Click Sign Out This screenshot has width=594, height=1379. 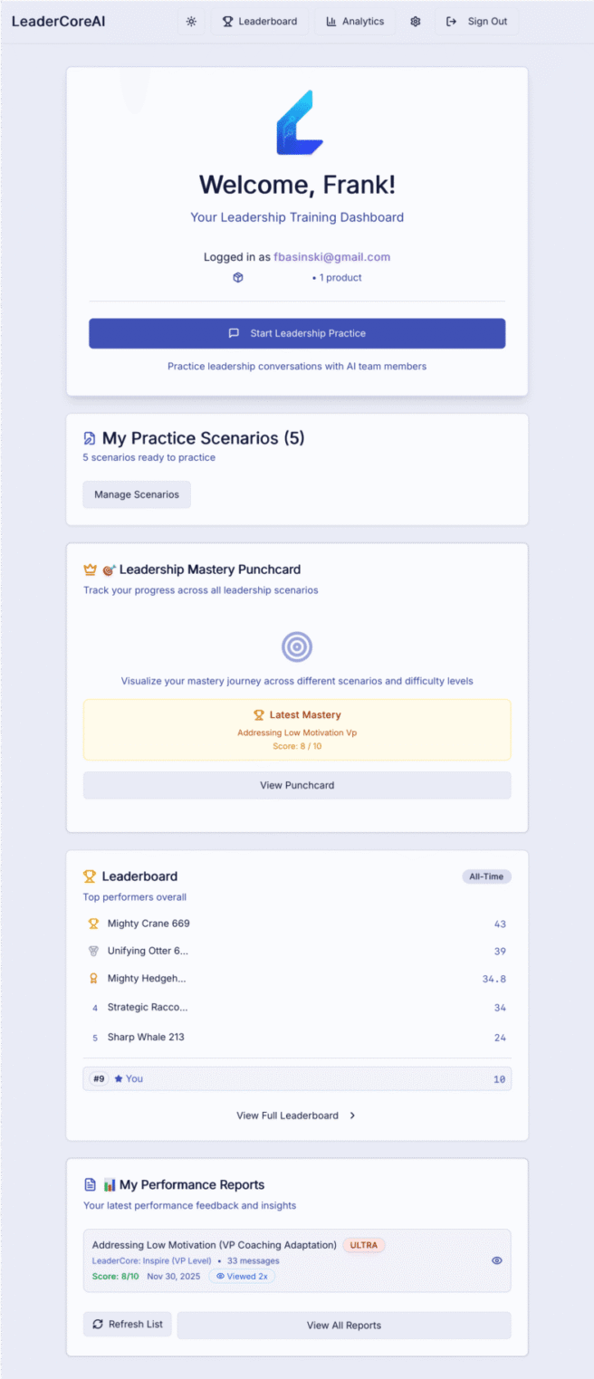pos(477,22)
